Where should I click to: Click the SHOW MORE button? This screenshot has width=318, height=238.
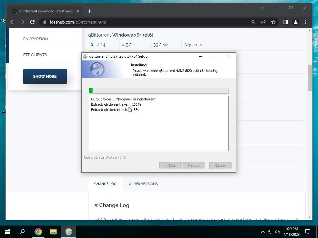pos(45,77)
